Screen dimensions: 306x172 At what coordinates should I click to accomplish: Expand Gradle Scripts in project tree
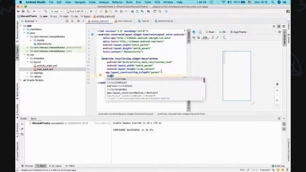point(21,80)
